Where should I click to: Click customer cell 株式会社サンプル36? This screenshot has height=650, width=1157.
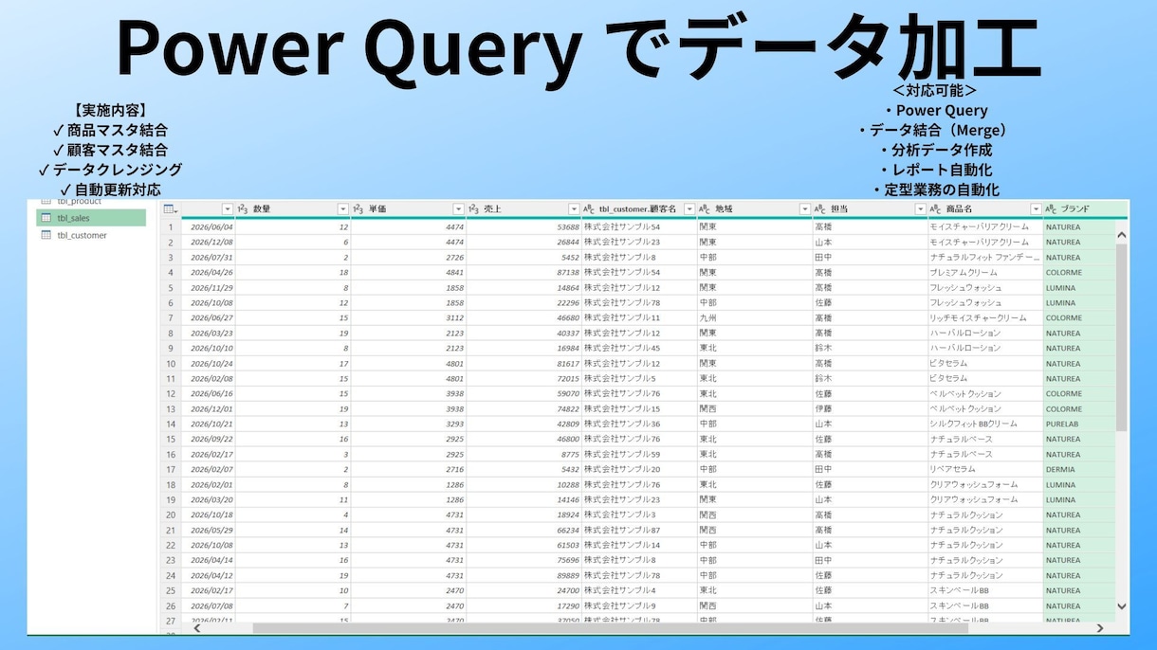coord(639,424)
